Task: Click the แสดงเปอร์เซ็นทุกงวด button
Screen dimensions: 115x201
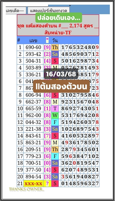Action: (x=49, y=10)
